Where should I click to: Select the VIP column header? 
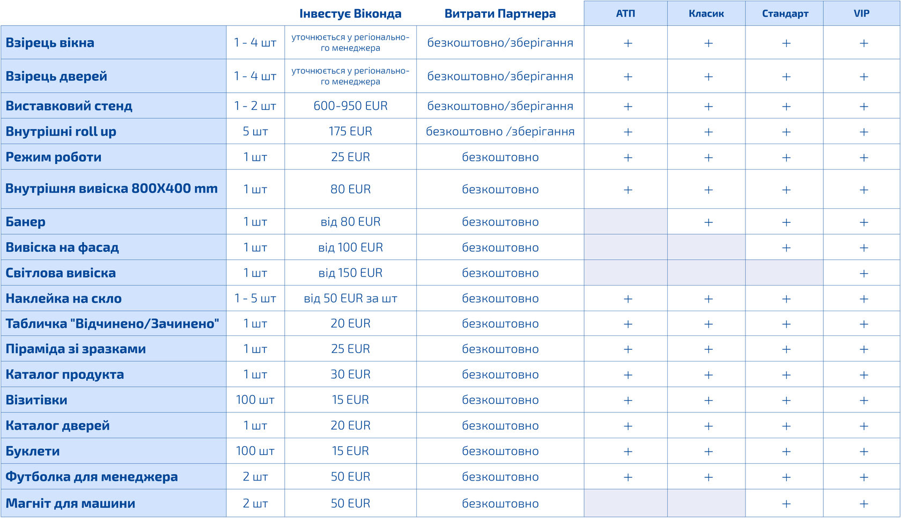[861, 13]
